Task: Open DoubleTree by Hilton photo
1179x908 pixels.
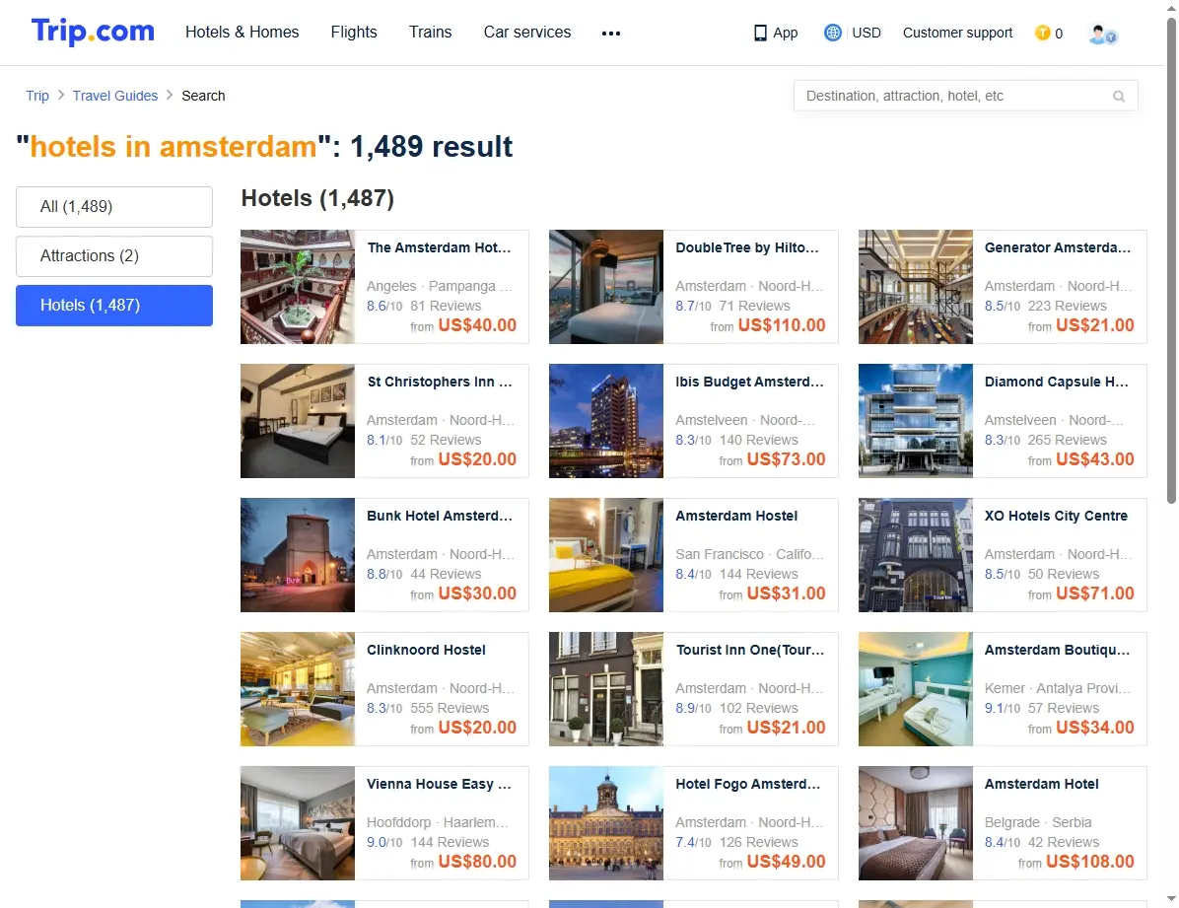Action: click(606, 287)
